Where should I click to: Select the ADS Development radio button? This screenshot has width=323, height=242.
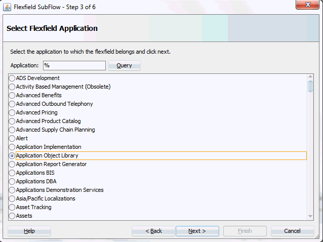click(12, 78)
